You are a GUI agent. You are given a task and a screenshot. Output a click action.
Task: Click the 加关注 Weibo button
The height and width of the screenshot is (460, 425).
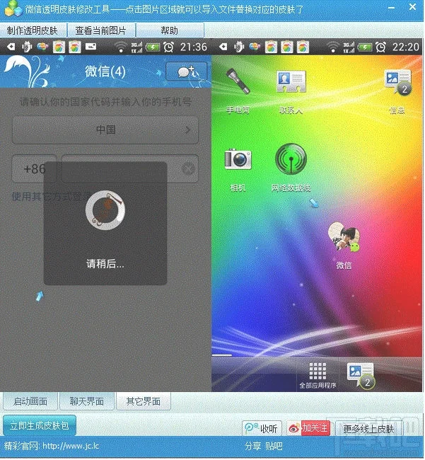(308, 428)
